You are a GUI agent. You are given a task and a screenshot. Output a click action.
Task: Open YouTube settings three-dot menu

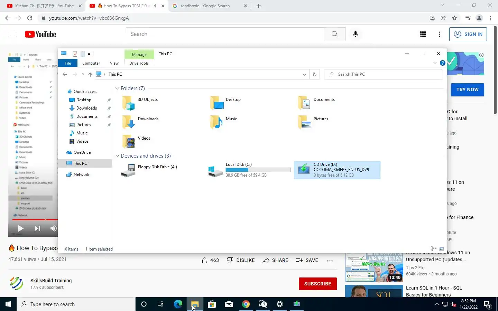click(439, 34)
